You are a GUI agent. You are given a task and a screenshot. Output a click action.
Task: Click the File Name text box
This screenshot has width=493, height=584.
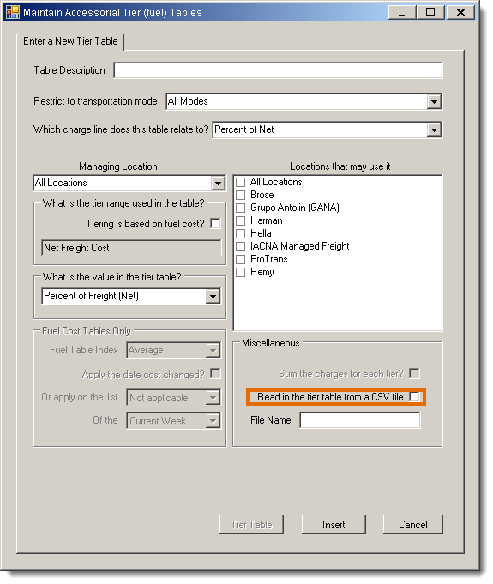coord(360,420)
